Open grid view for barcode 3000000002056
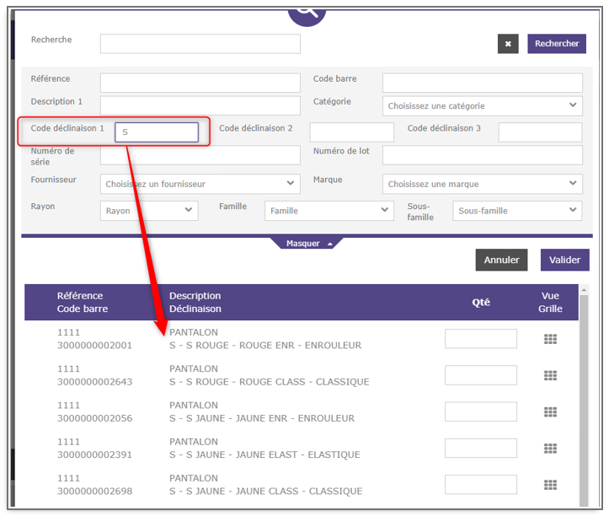 click(550, 411)
